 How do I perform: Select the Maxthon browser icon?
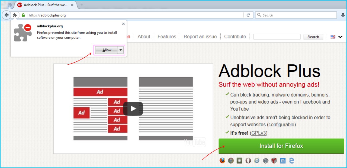coord(283,160)
